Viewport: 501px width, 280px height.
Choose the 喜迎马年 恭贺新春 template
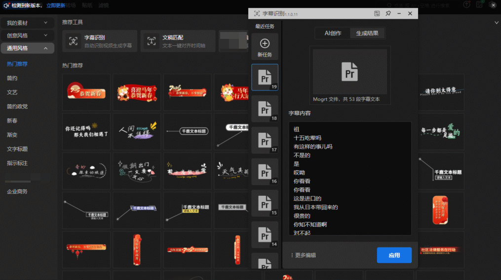(x=137, y=93)
